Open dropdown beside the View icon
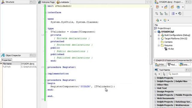The width and height of the screenshot is (192, 108). point(183,7)
